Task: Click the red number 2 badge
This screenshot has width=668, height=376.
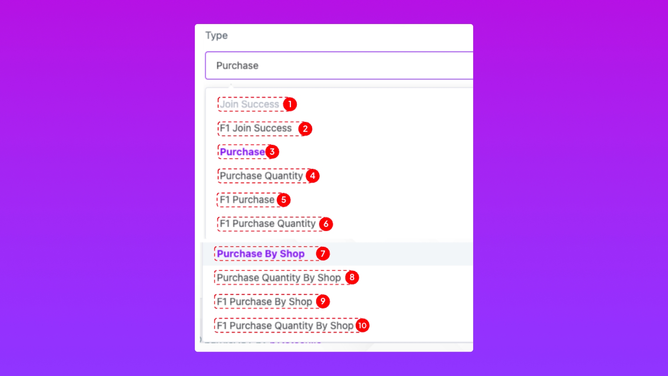Action: 305,129
